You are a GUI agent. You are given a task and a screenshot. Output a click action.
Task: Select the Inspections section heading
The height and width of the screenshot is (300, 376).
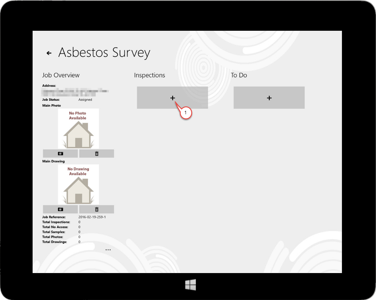tap(150, 75)
